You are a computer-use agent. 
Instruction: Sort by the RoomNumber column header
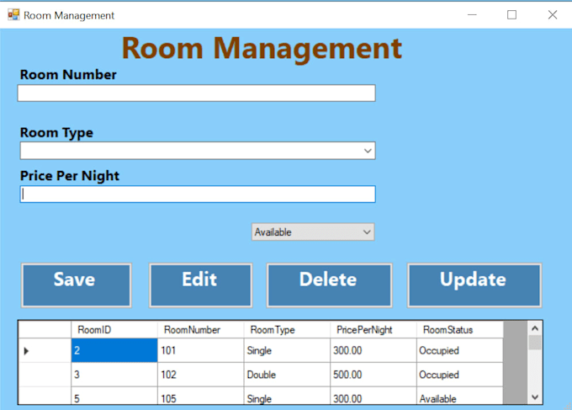pos(201,330)
